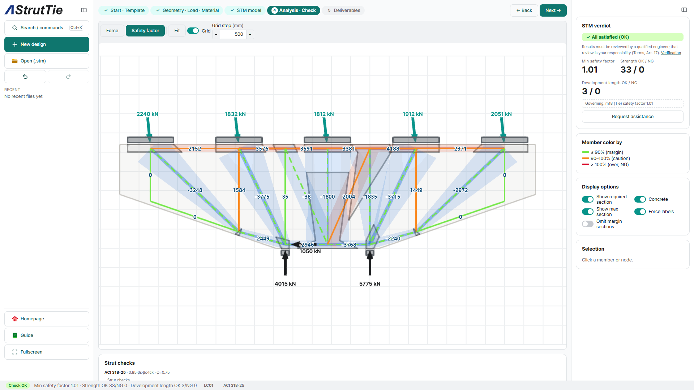Open Search / commands box
This screenshot has width=694, height=390.
click(47, 28)
